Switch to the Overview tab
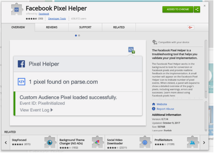Screen dimensions: 214x153 [18, 27]
